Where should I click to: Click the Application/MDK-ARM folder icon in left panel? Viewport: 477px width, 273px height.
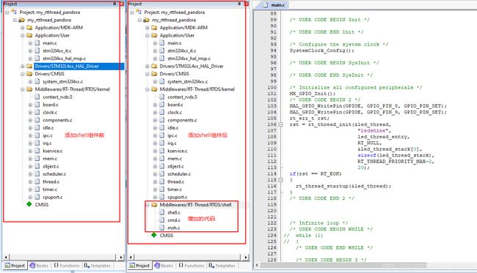coord(29,28)
